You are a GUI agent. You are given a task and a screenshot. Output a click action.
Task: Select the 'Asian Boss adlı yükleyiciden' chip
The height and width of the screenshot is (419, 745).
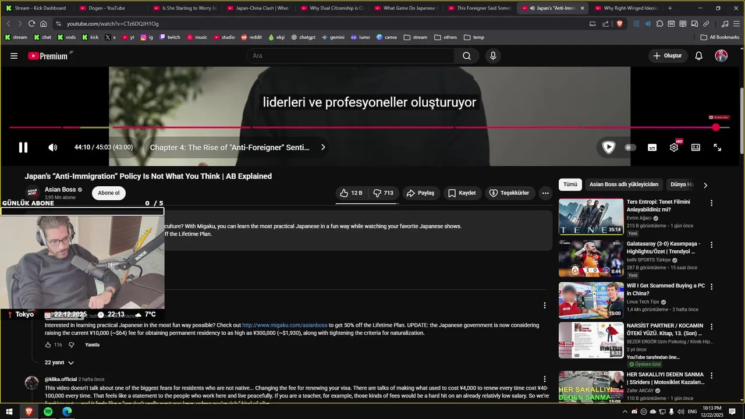[x=624, y=184]
